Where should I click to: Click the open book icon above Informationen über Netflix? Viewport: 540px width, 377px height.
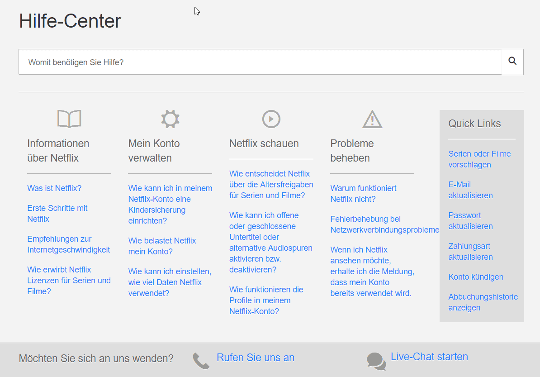click(x=69, y=119)
